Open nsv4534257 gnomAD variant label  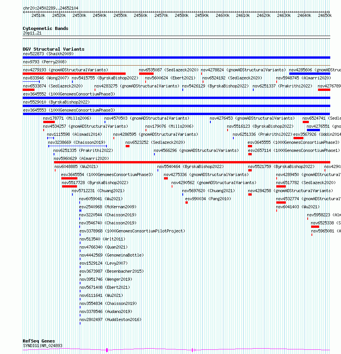coord(85,127)
